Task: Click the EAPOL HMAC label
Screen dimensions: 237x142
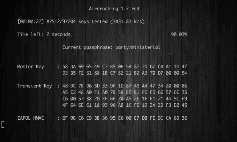Action: click(x=31, y=118)
